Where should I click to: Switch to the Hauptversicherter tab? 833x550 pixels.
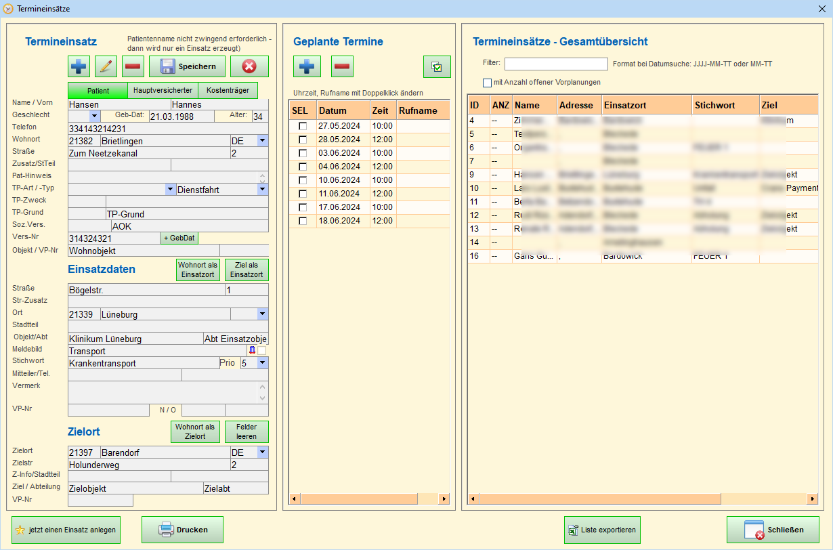[x=163, y=90]
